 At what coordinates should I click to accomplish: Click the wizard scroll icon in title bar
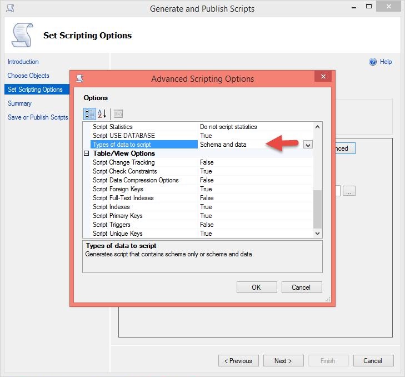pos(11,8)
